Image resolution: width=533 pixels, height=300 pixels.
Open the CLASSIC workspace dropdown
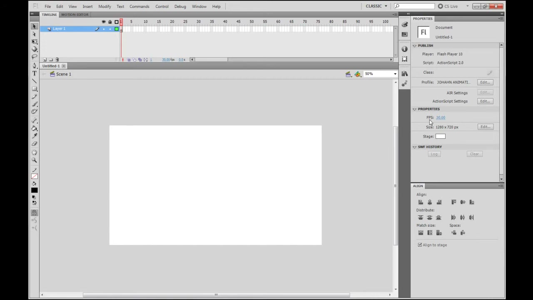376,6
